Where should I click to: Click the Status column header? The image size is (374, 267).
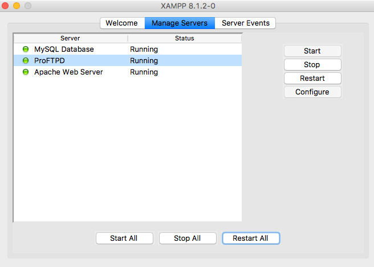tap(184, 38)
